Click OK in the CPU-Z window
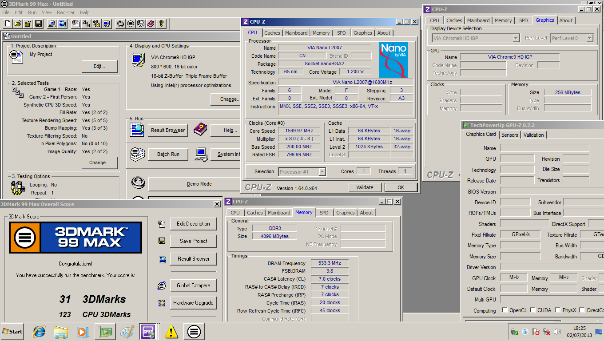 pyautogui.click(x=401, y=187)
